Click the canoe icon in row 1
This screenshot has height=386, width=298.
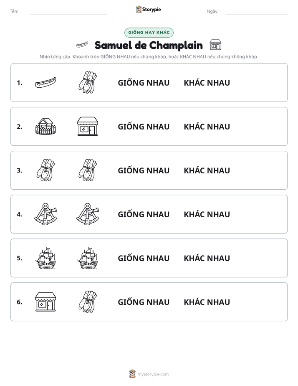(45, 82)
